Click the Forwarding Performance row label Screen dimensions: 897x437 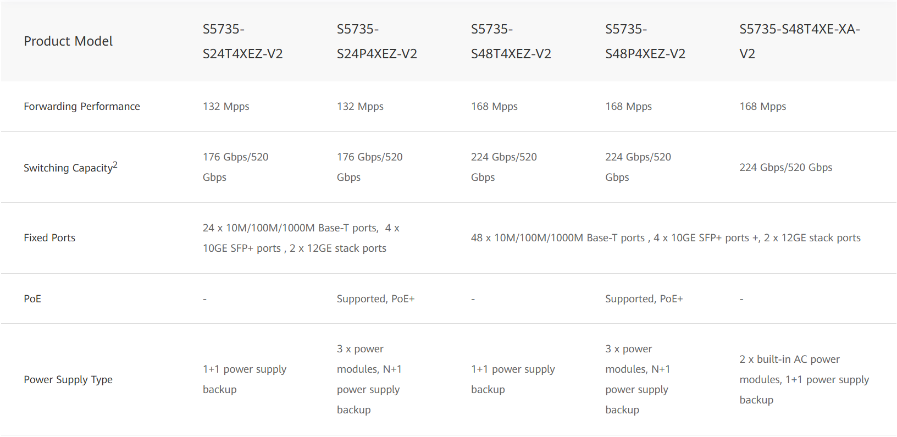click(82, 107)
